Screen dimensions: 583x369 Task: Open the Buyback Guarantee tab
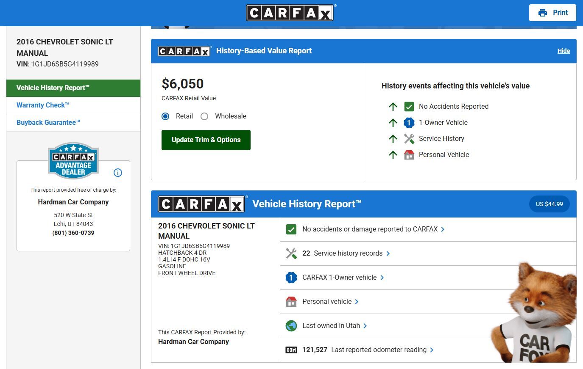click(x=48, y=123)
